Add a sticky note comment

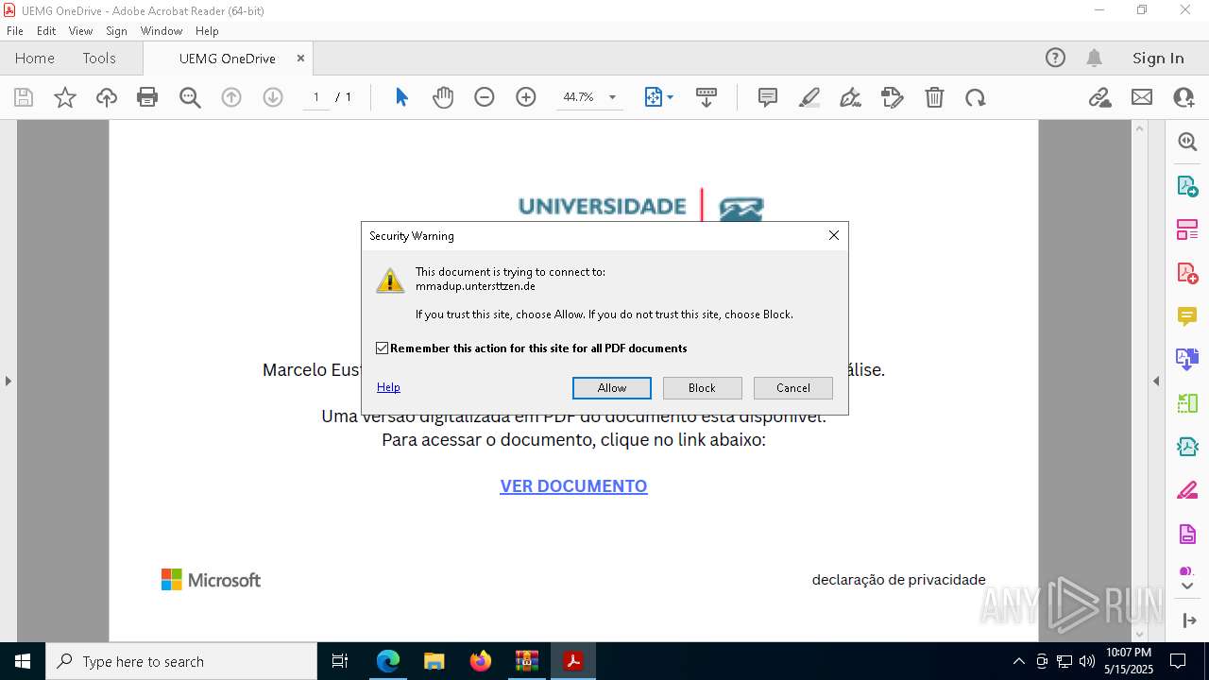(x=768, y=97)
